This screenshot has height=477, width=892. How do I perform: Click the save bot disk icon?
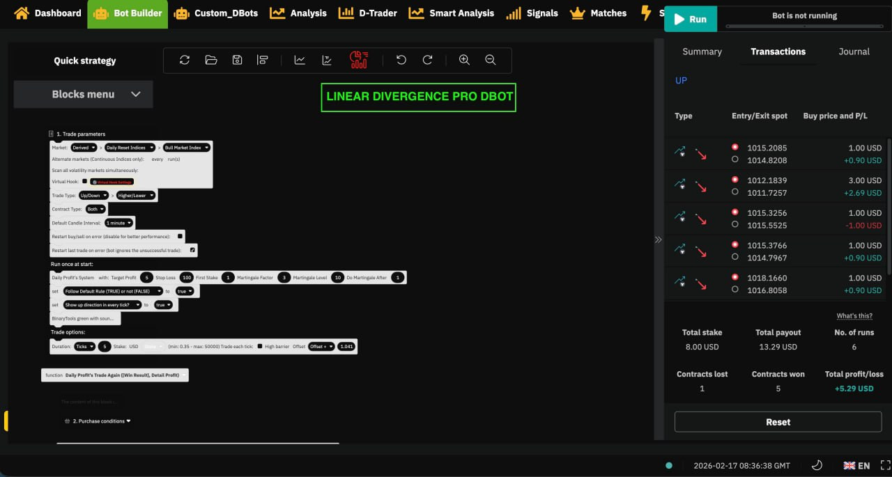[237, 61]
